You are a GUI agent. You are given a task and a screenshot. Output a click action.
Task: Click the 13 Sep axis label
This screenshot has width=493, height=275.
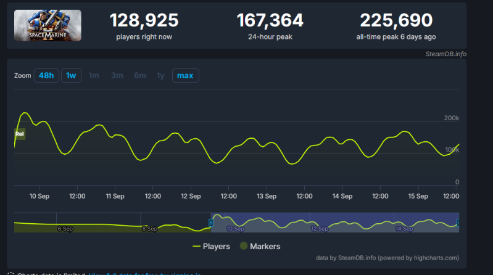pos(267,196)
